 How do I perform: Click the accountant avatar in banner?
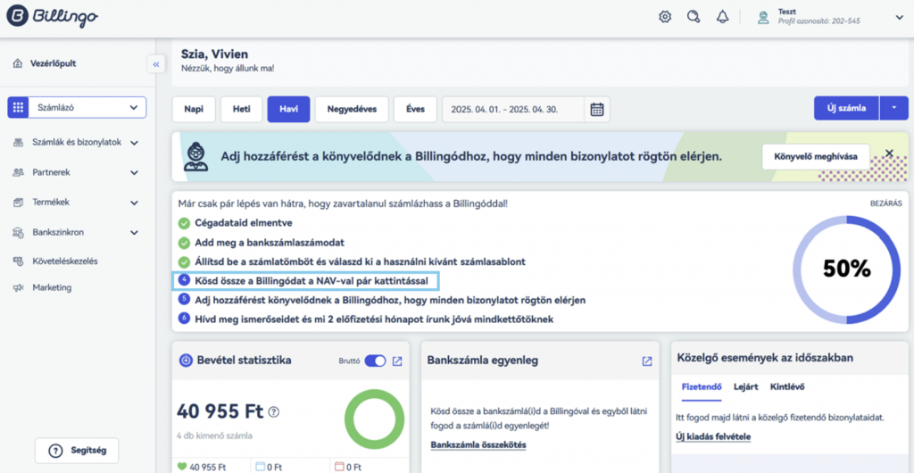click(x=197, y=156)
